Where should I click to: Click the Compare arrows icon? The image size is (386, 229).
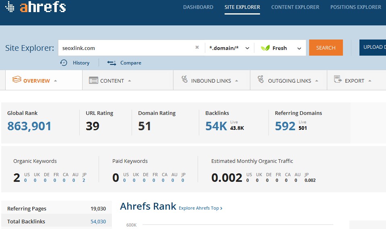coord(111,62)
